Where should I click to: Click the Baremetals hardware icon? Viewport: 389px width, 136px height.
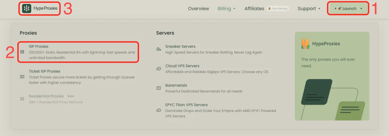(159, 88)
